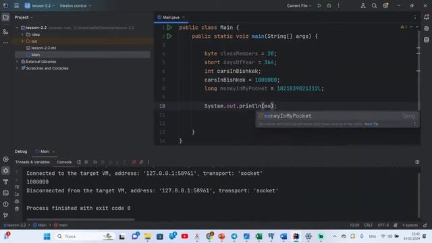The height and width of the screenshot is (243, 432).
Task: Open the Terminal tool window icon
Action: click(5, 193)
